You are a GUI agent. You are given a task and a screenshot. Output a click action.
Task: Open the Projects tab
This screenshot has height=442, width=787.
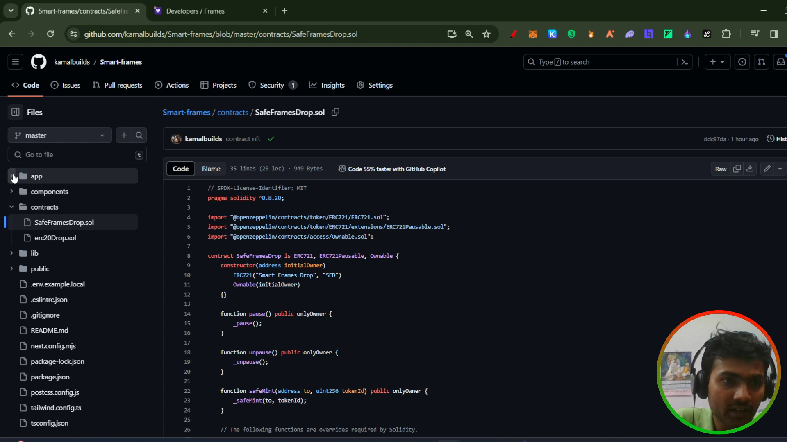coord(218,85)
